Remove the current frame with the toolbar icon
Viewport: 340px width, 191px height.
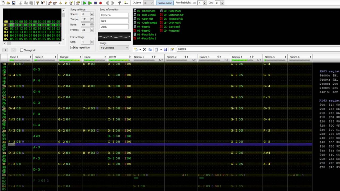55,3
